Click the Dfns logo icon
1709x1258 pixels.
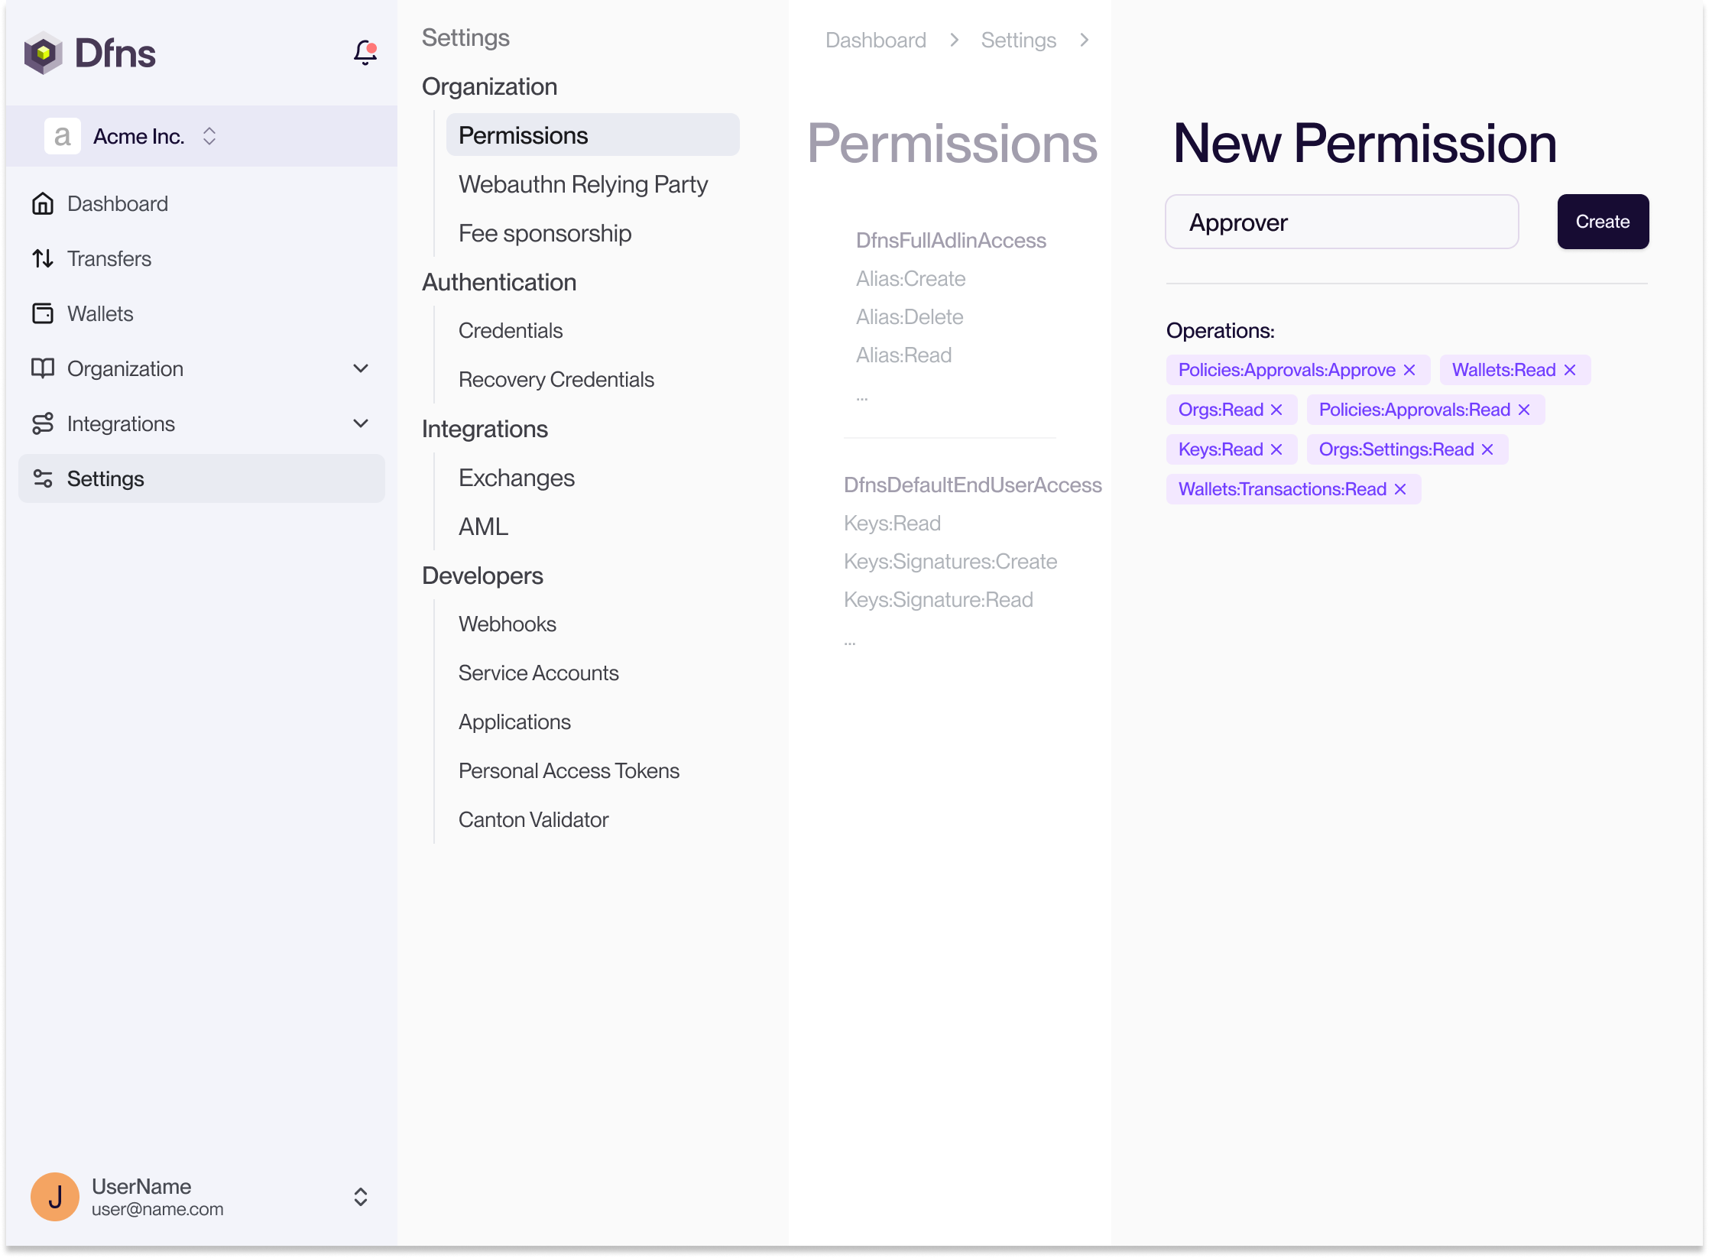pos(44,53)
